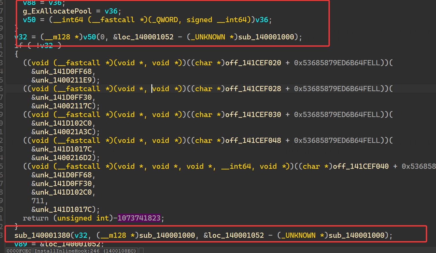Click the InstallInlineHook:246 status bar field
The width and height of the screenshot is (436, 253).
pyautogui.click(x=67, y=251)
